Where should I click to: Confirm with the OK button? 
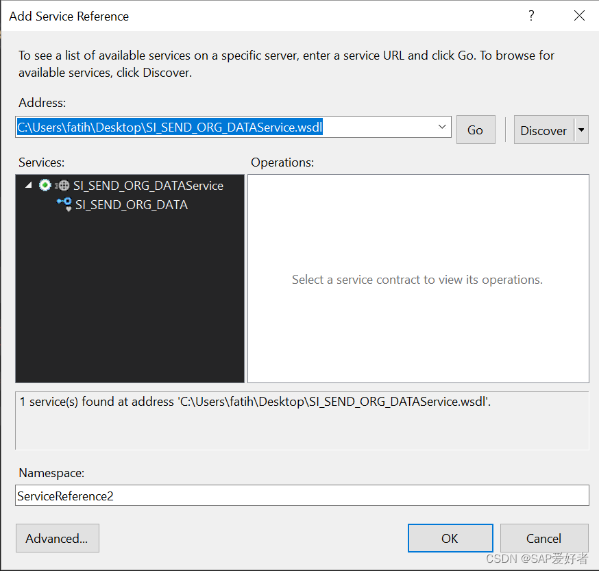(450, 538)
